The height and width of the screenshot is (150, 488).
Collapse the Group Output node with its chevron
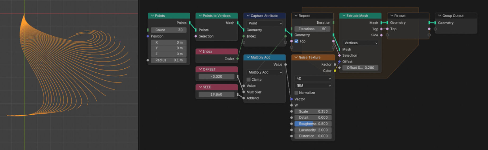(439, 16)
